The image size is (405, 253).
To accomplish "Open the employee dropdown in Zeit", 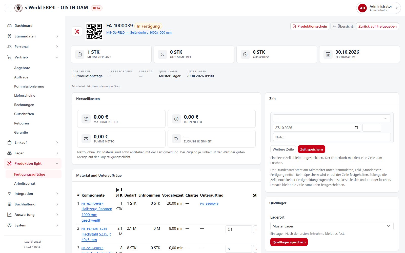I will [332, 118].
